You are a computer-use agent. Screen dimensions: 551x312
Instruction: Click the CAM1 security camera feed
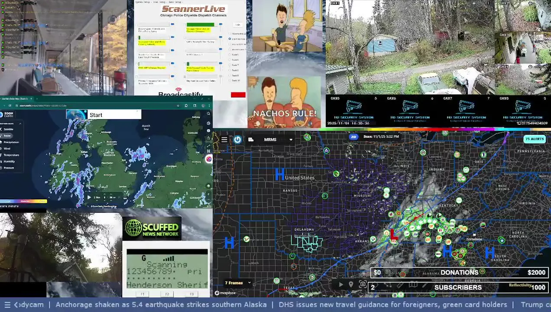point(410,47)
